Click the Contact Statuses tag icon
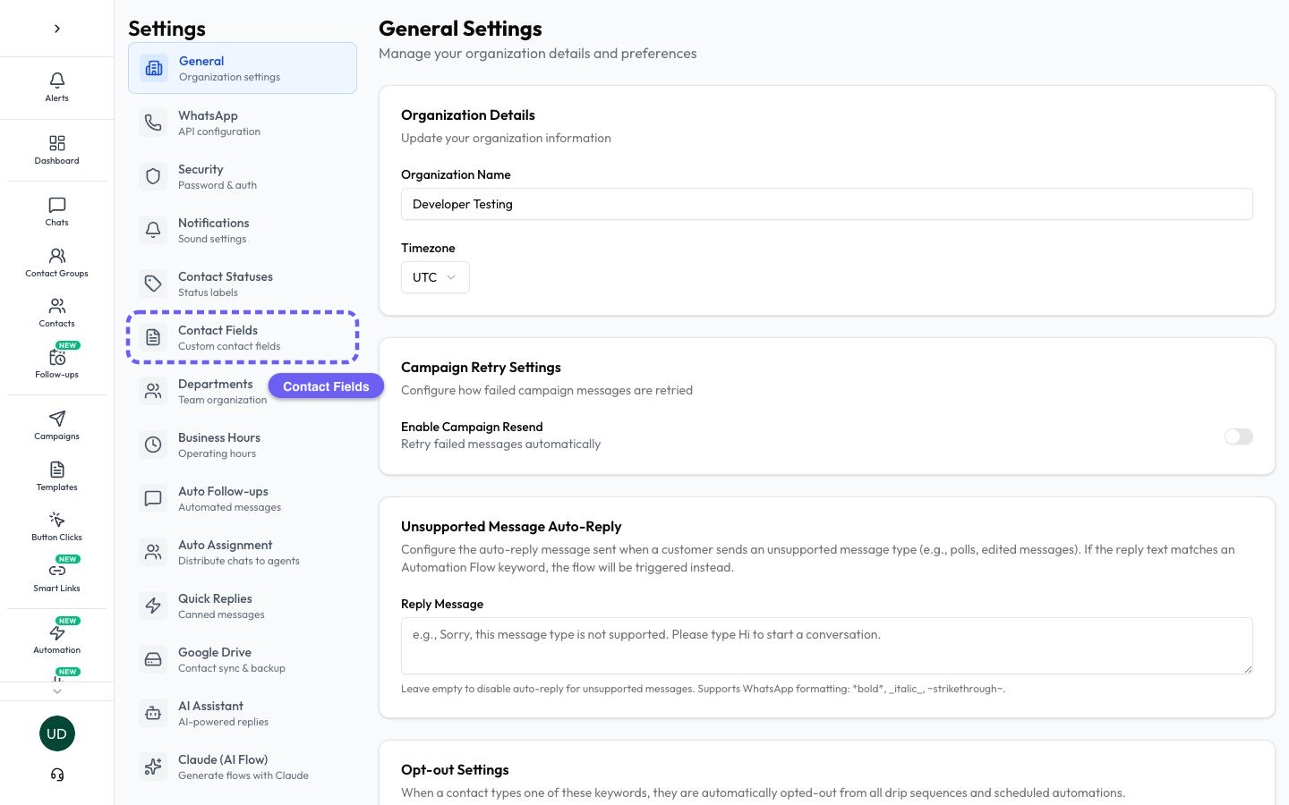This screenshot has height=805, width=1289. click(x=153, y=284)
